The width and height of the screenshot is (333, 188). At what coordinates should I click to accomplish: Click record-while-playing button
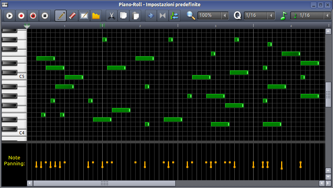(x=33, y=16)
